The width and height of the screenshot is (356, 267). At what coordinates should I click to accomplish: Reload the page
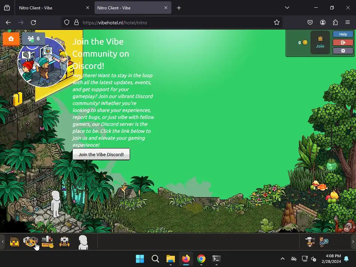33,23
